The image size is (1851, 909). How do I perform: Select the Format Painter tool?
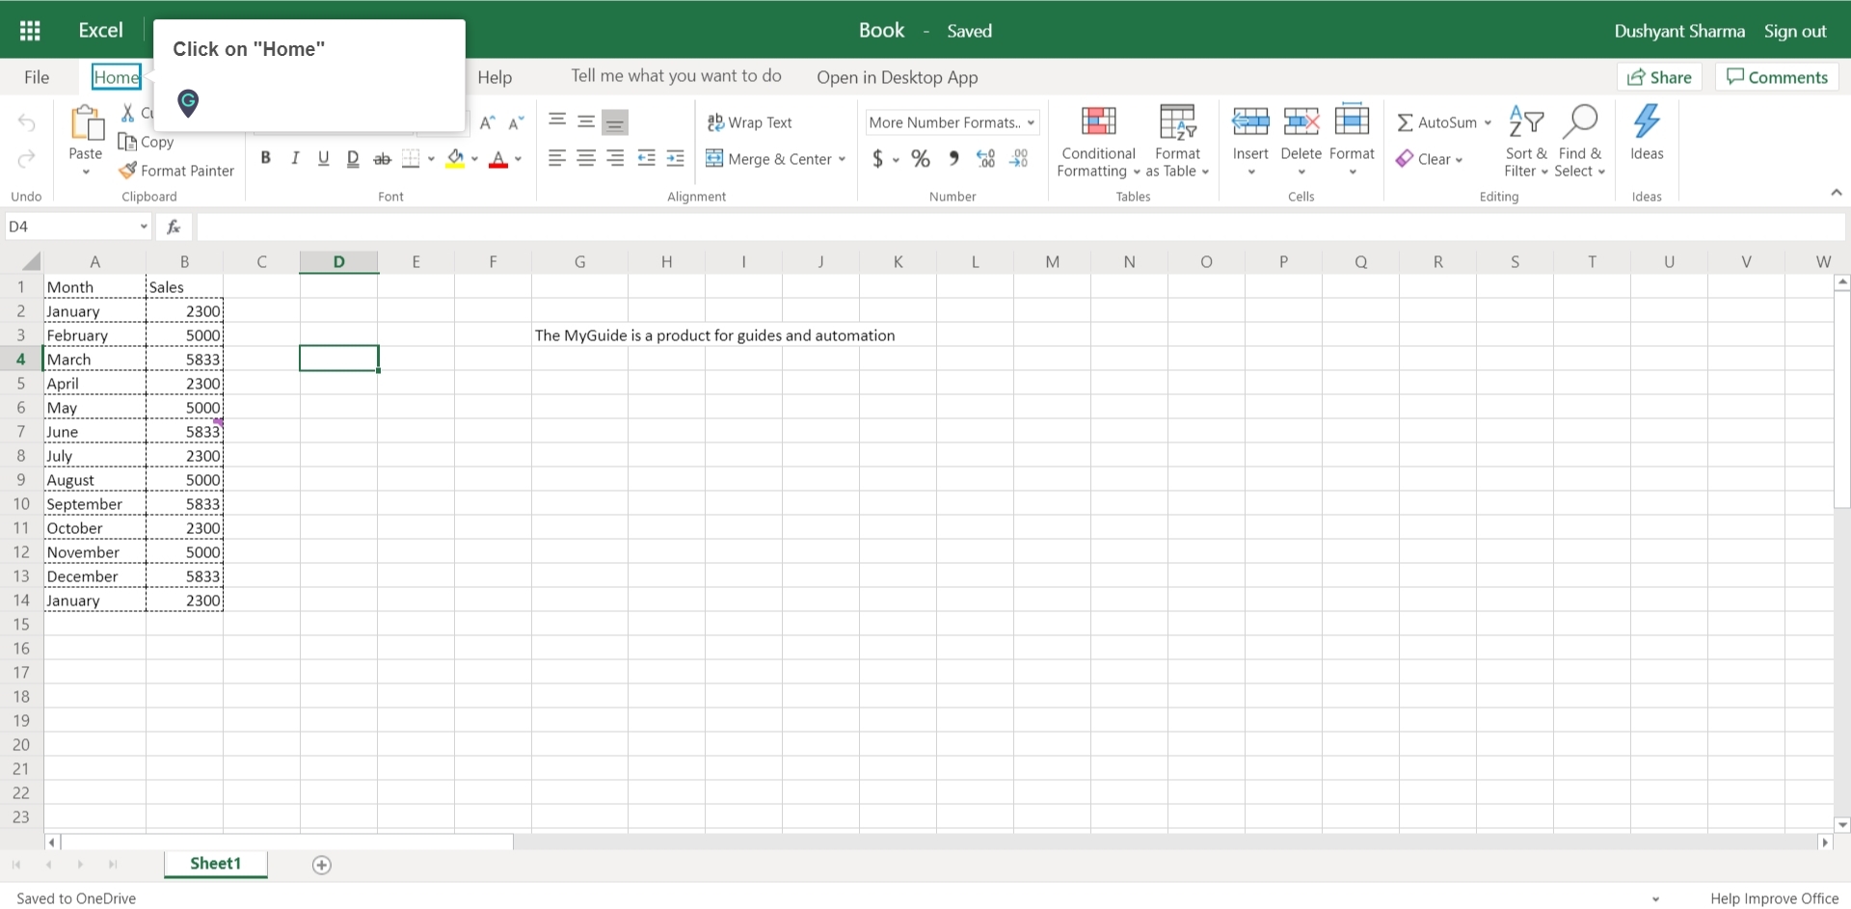tap(176, 171)
